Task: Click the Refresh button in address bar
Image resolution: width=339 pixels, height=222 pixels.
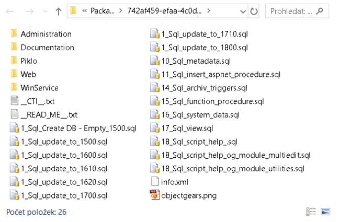Action: point(254,10)
